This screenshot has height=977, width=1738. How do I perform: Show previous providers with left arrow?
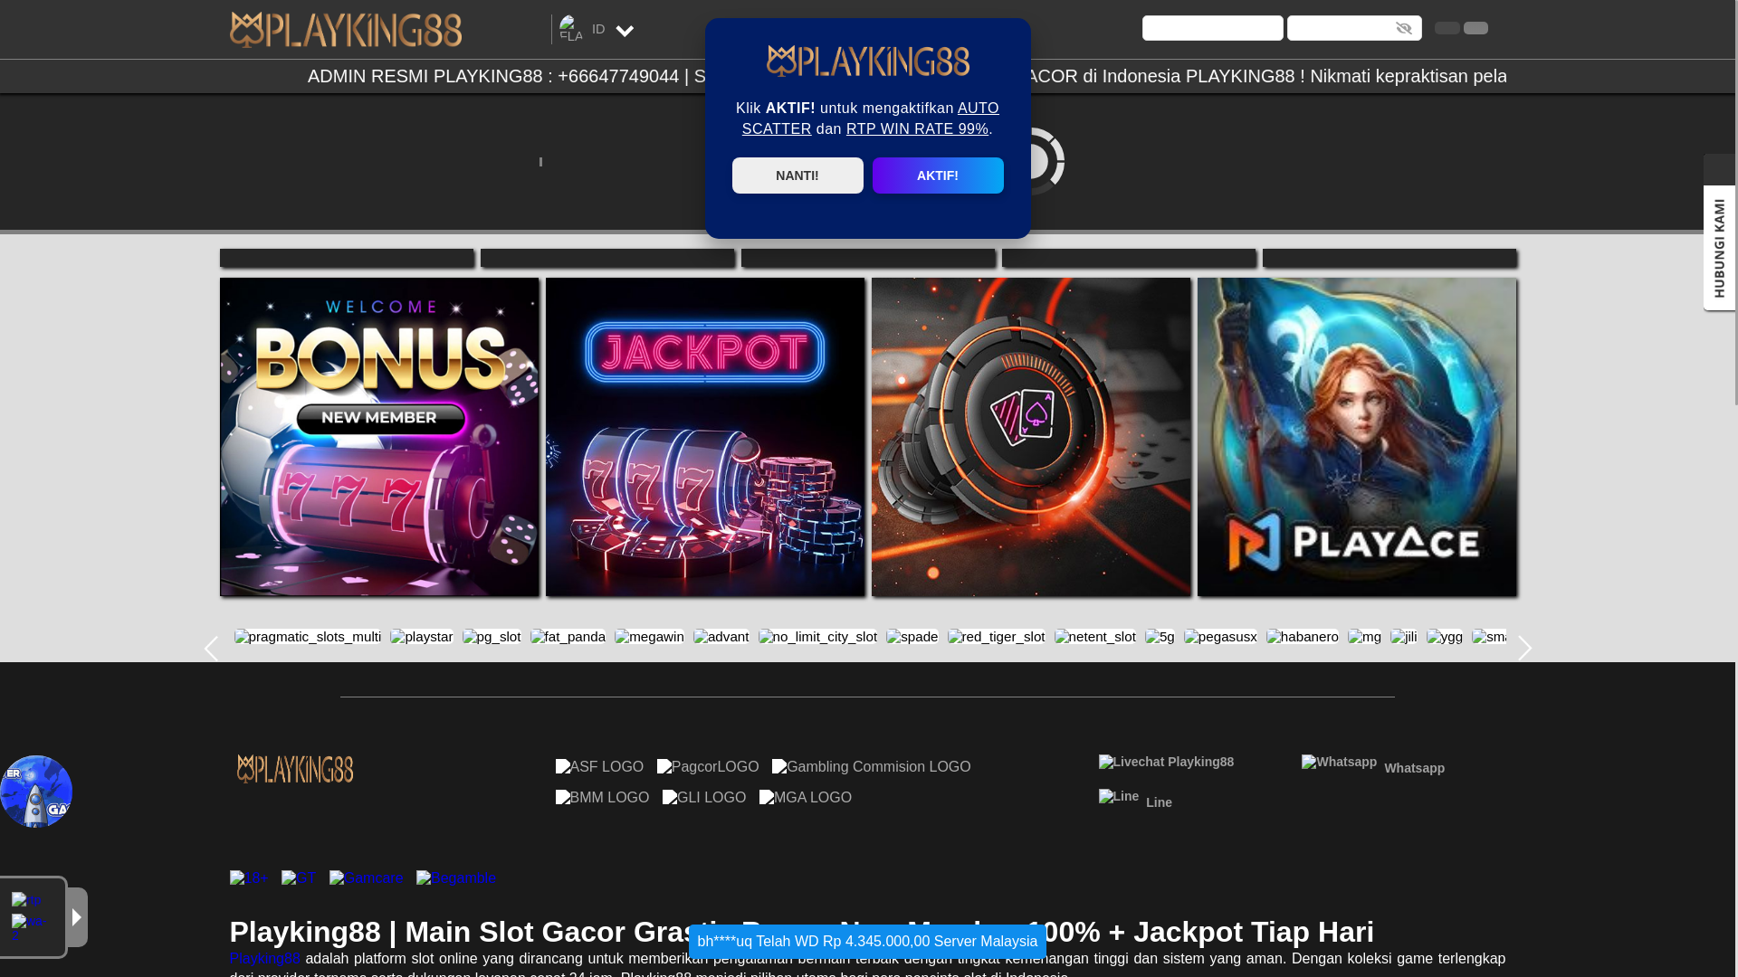[x=211, y=649]
